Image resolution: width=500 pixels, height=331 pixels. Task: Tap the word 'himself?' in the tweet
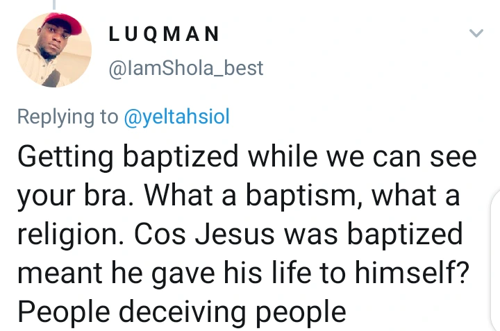(x=412, y=273)
